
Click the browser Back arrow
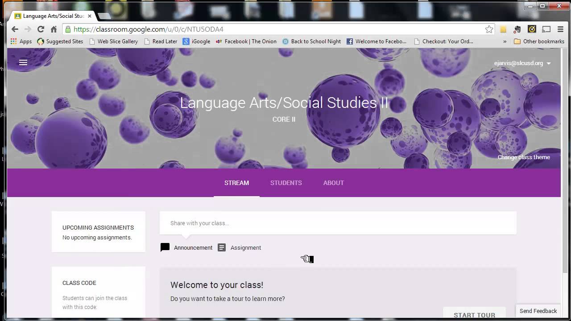(15, 29)
